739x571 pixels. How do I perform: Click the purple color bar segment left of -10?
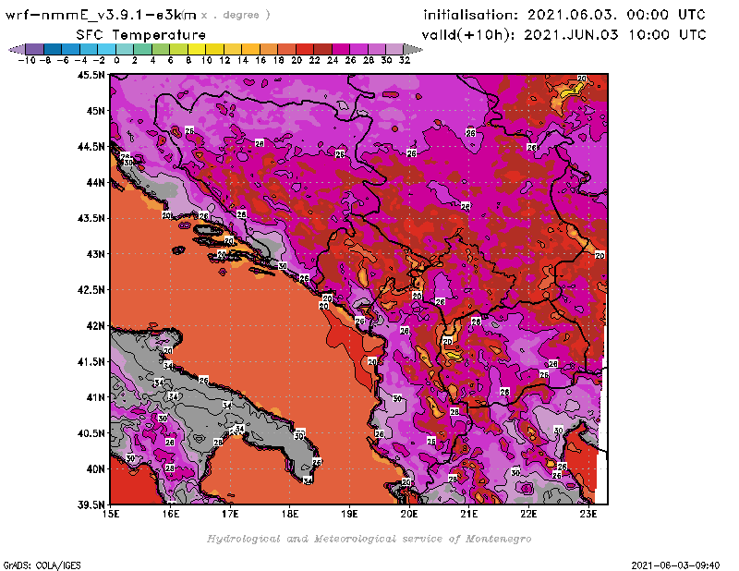[33, 49]
